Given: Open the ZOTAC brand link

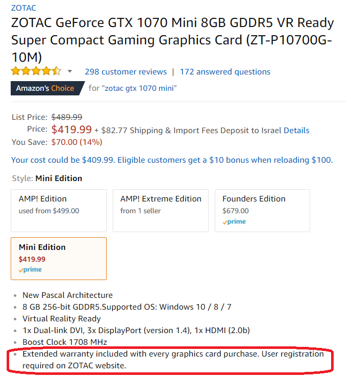Looking at the screenshot, I should click(23, 8).
